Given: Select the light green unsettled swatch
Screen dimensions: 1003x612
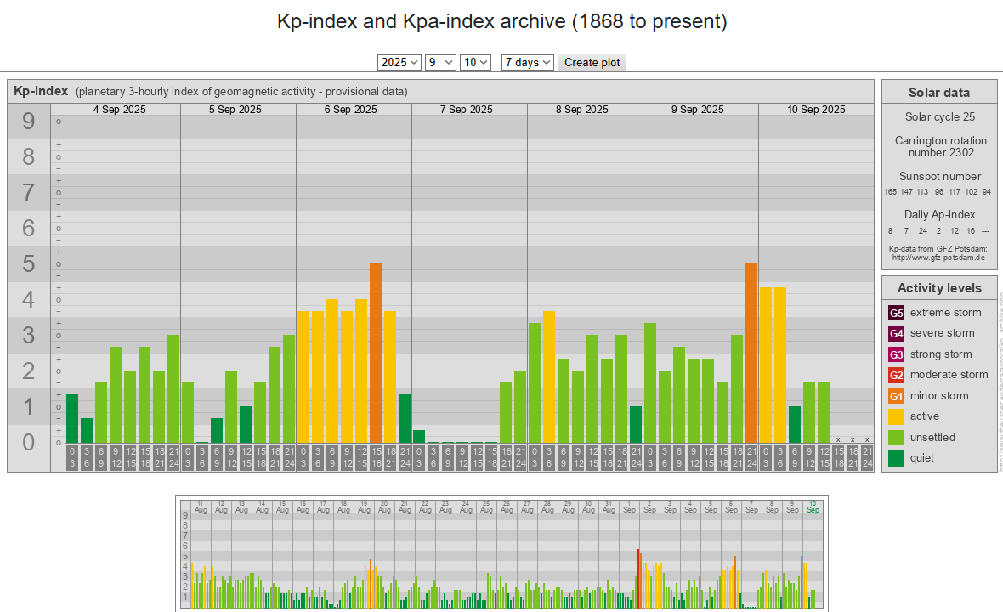Looking at the screenshot, I should point(896,438).
